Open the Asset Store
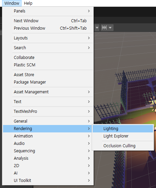 coord(48,75)
